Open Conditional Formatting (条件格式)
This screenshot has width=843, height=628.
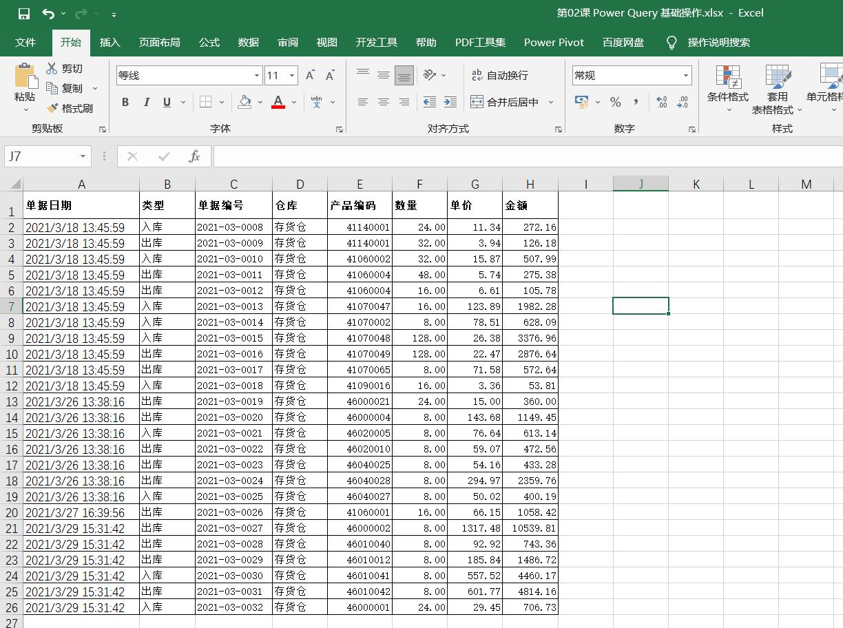coord(728,88)
